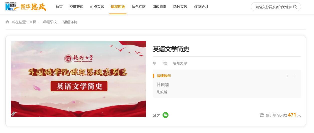
Task: Go to 热点专题 in navigation
Action: click(x=97, y=7)
